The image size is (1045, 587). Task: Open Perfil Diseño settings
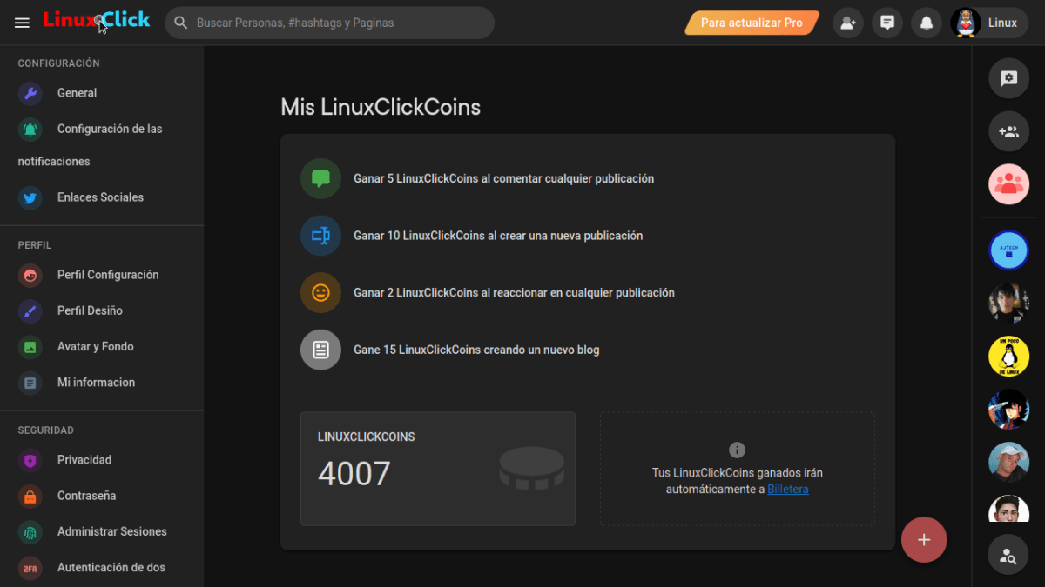click(90, 310)
